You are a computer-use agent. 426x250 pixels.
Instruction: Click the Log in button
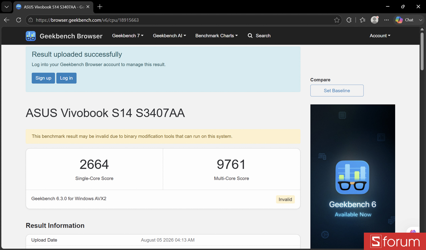pyautogui.click(x=66, y=78)
